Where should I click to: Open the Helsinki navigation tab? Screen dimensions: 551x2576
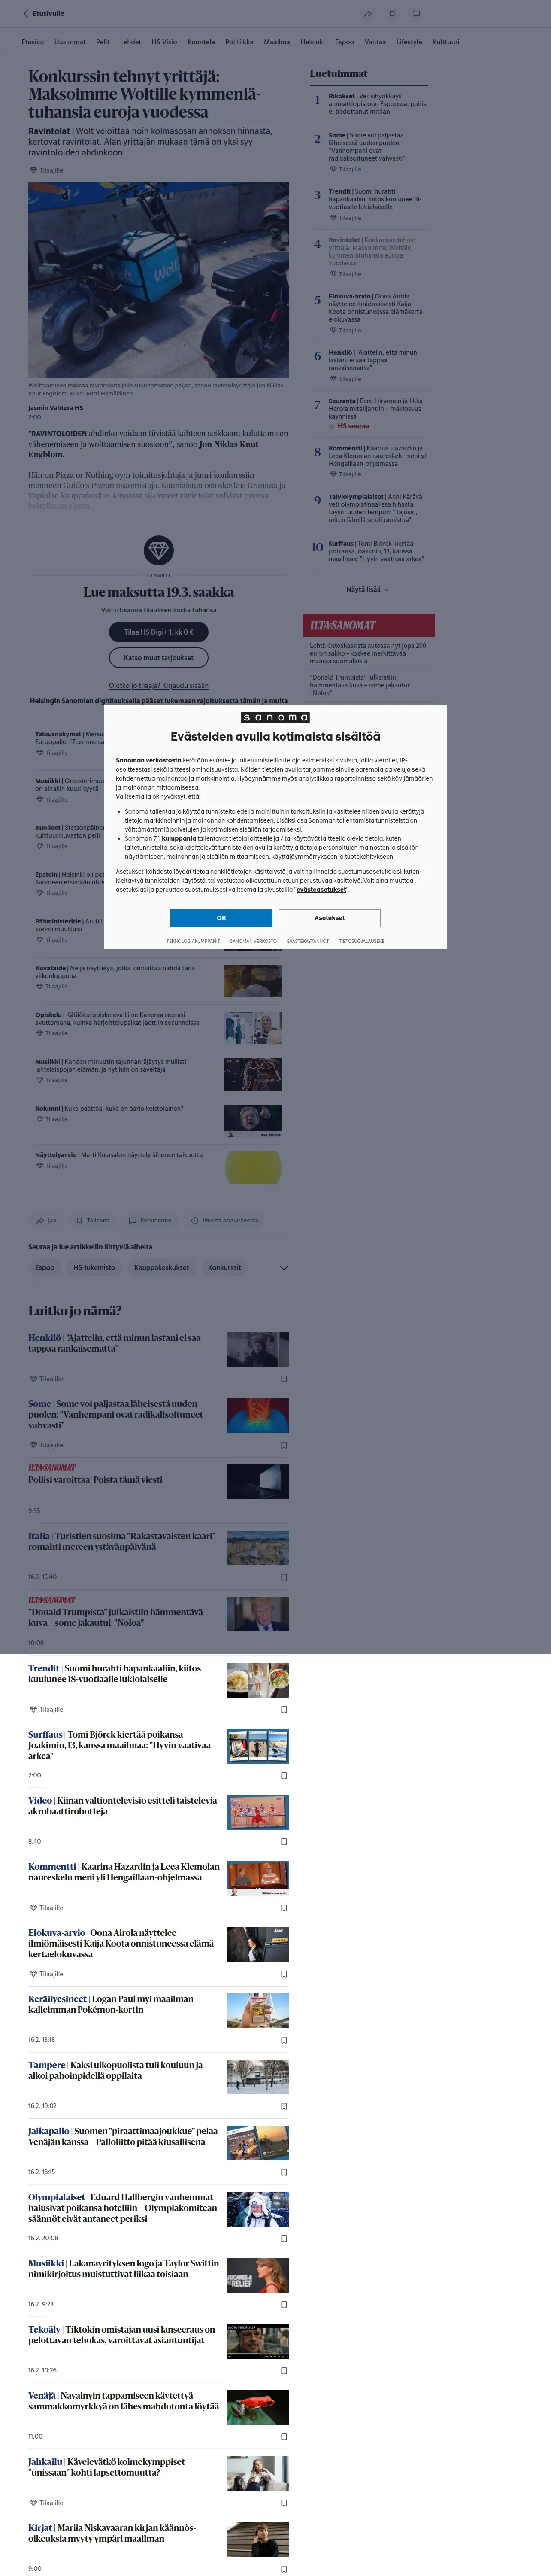[x=312, y=42]
